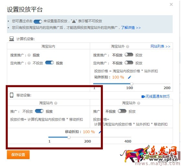This screenshot has width=181, height=166.
Task: Toggle computer 淘宝站内 定向推广 switch
Action: 49,63
